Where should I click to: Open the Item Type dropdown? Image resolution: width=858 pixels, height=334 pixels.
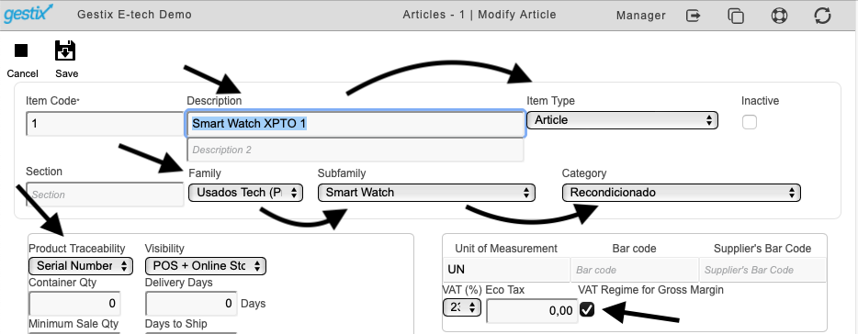tap(622, 120)
